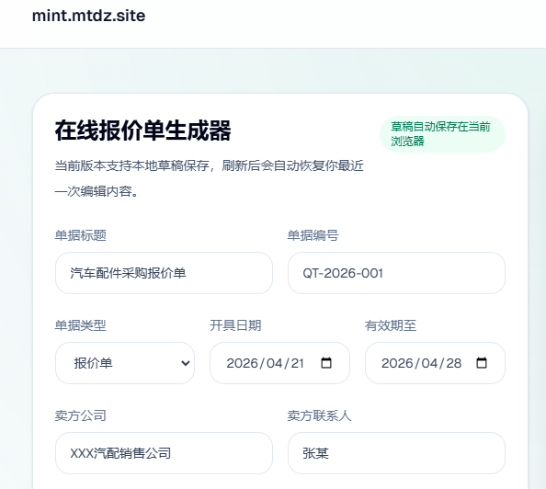Click the 在线报价单生成器 heading
Screen dimensions: 546x489
[142, 131]
